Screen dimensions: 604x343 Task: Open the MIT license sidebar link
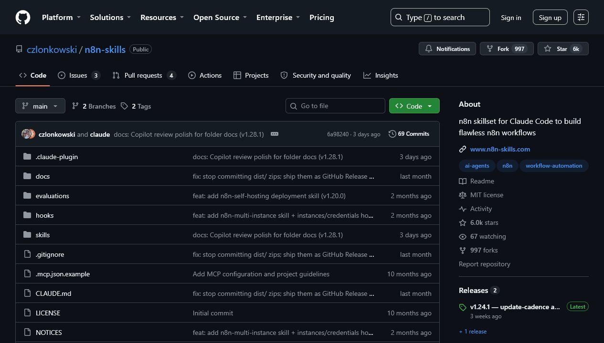tap(481, 195)
